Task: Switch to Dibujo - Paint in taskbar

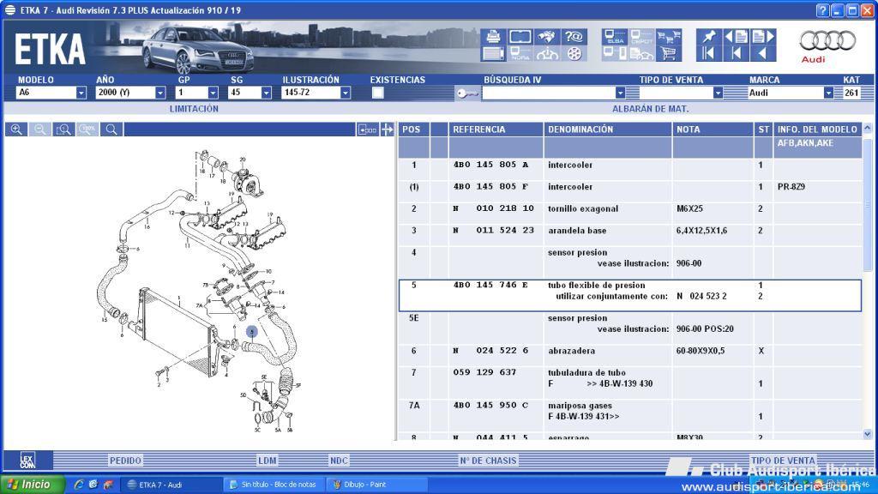Action: [x=376, y=485]
